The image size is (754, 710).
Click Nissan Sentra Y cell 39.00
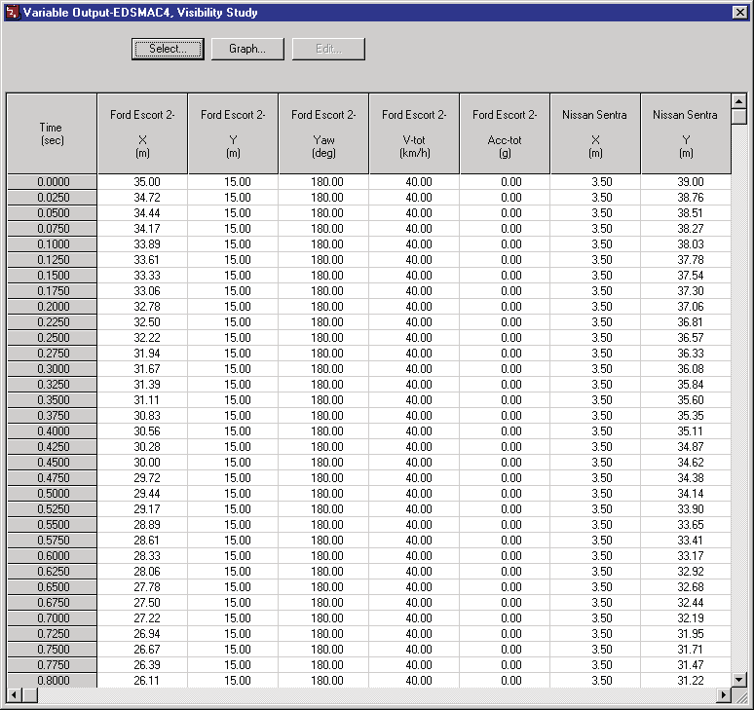[x=686, y=182]
